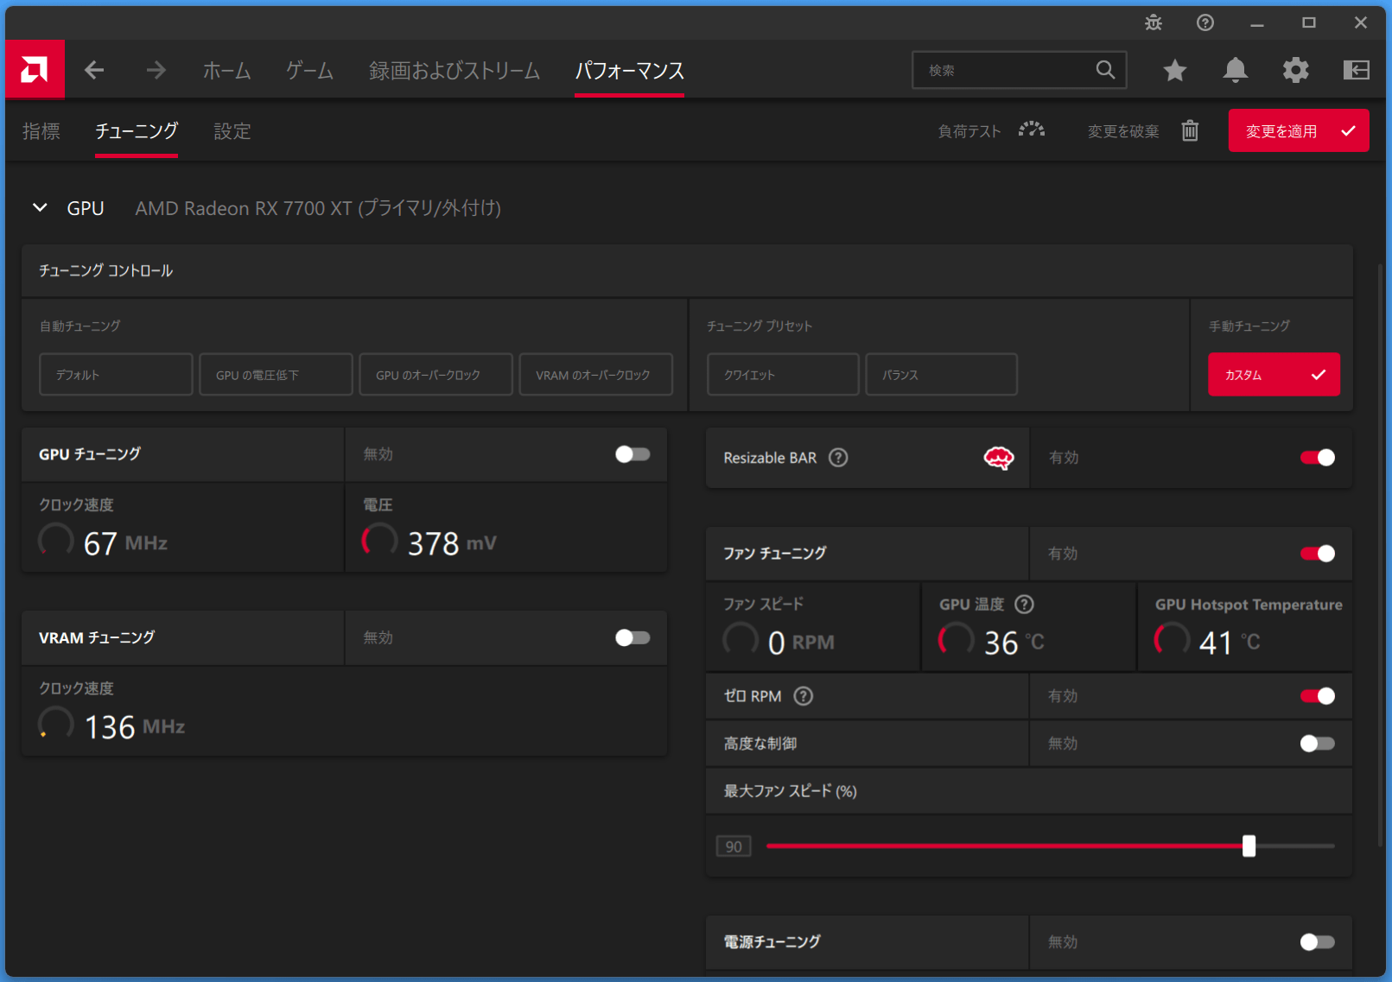Click the AMD logo icon

[35, 69]
